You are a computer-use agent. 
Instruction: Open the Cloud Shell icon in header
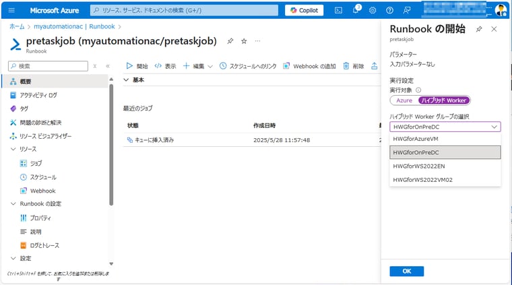[339, 10]
